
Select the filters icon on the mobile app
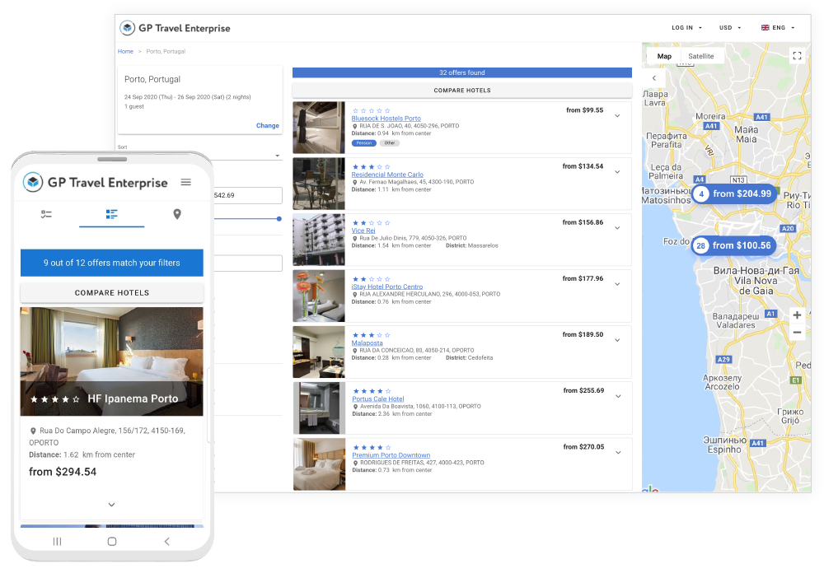pyautogui.click(x=47, y=214)
